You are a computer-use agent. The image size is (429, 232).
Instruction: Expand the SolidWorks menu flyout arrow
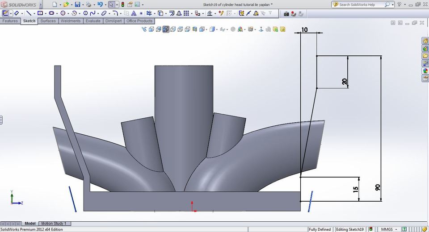pyautogui.click(x=41, y=4)
